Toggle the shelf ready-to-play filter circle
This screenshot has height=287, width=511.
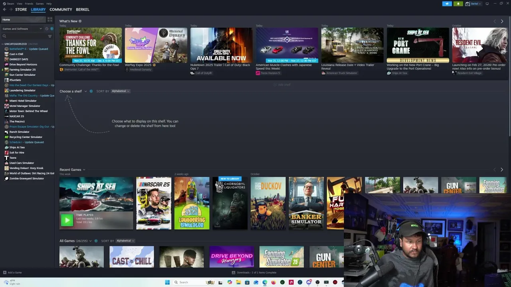[x=91, y=91]
